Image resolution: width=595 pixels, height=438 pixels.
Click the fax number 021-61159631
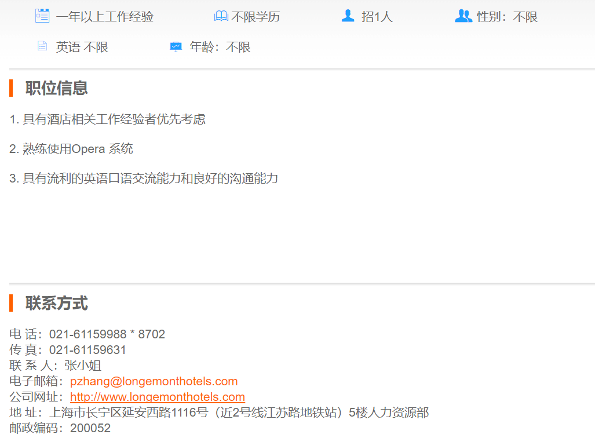tap(87, 350)
